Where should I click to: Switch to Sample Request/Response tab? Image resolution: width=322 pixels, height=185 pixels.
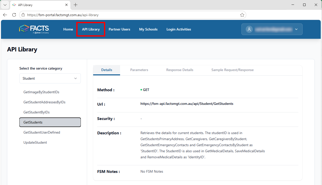[x=232, y=70]
